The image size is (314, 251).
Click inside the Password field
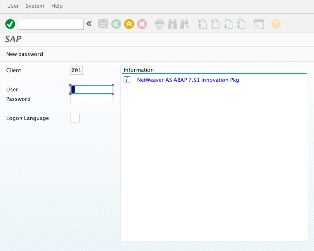pyautogui.click(x=91, y=99)
